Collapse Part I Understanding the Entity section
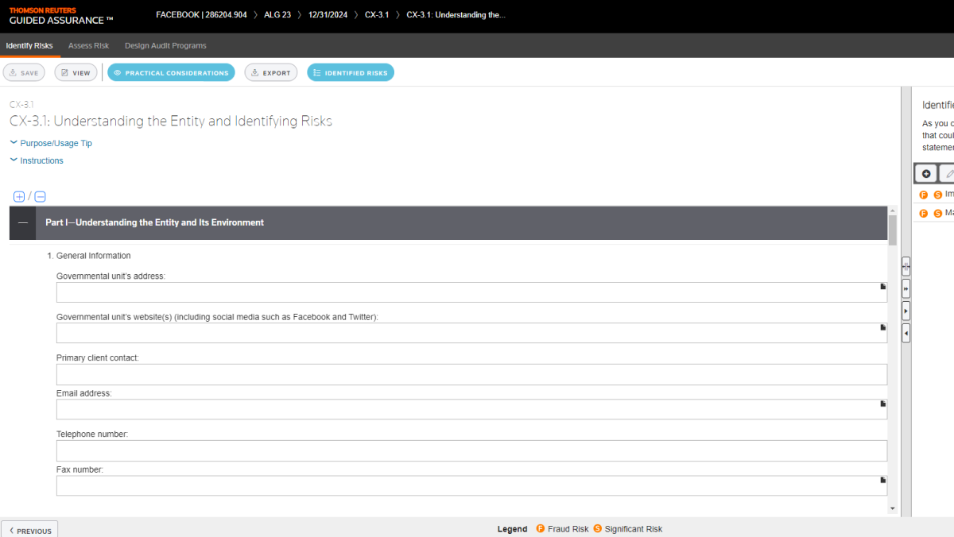The width and height of the screenshot is (954, 537). [x=22, y=223]
